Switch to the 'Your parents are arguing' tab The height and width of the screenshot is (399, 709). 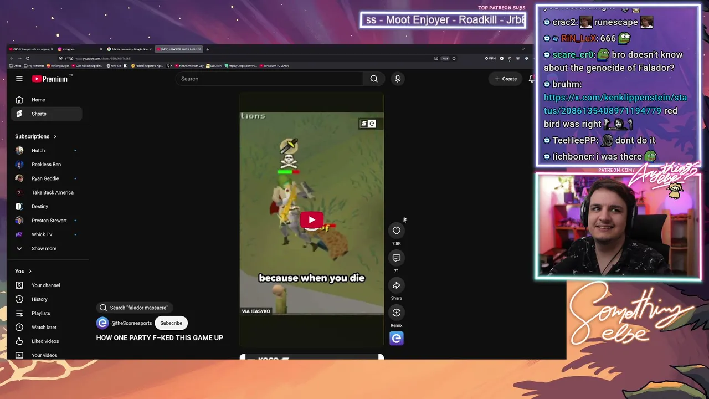(31, 49)
